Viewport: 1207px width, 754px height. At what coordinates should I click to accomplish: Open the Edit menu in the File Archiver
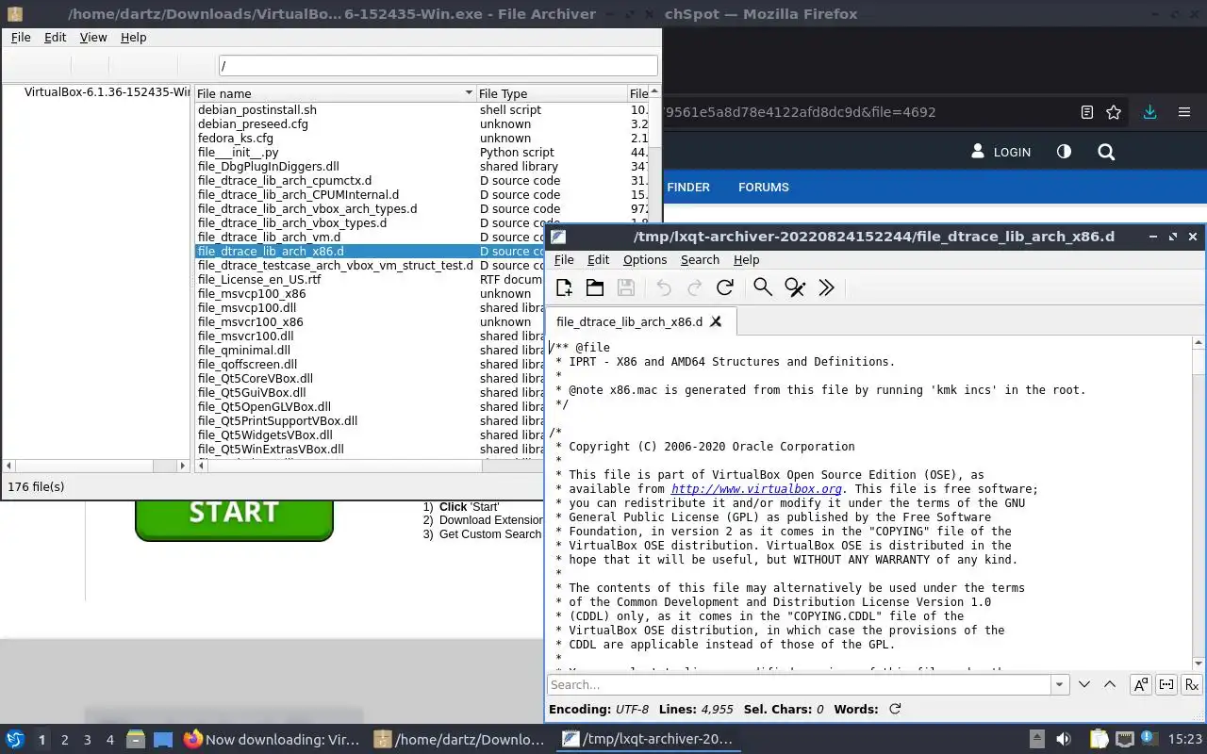coord(56,37)
